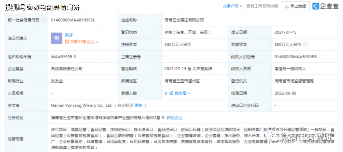Click the 纳税人识别号 taxpayer ID value
The width and height of the screenshot is (343, 152).
296,57
